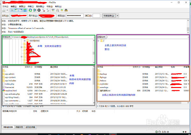Select the wordpress folder in local tree
191x135 pixels.
(x=34, y=41)
